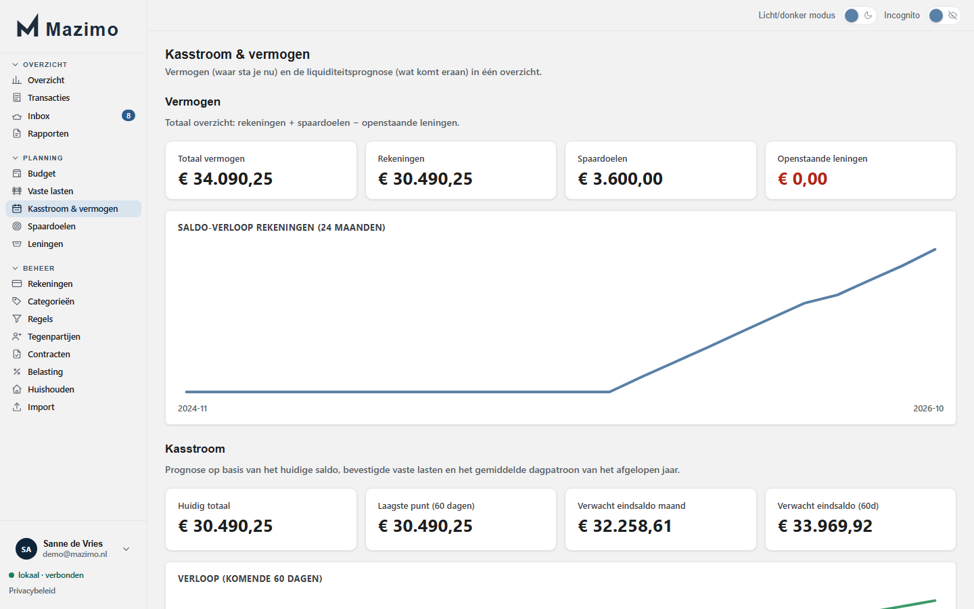This screenshot has height=609, width=974.
Task: Click the Overzicht bar chart icon
Action: coord(17,80)
